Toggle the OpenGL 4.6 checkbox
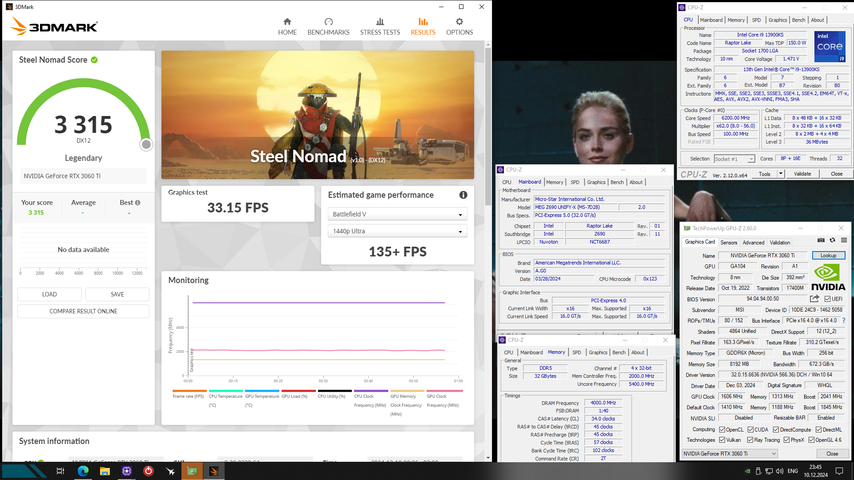The width and height of the screenshot is (854, 480). coord(811,440)
